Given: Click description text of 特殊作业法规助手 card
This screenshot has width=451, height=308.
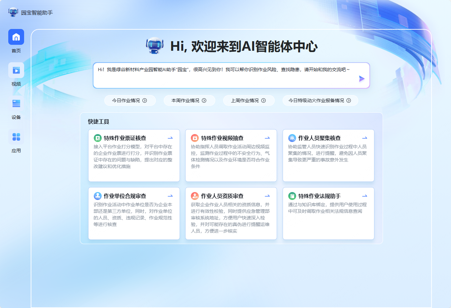Looking at the screenshot, I should tap(327, 208).
